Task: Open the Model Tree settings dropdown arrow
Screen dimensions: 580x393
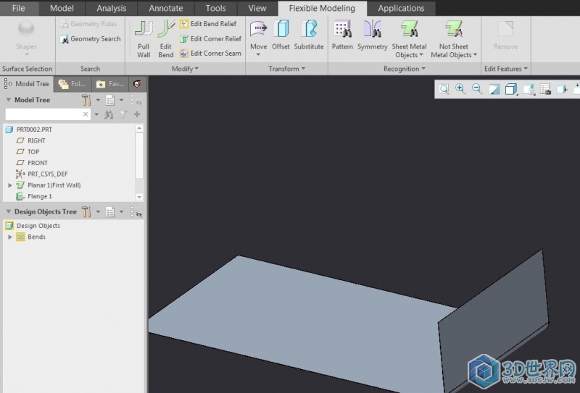Action: [x=98, y=100]
